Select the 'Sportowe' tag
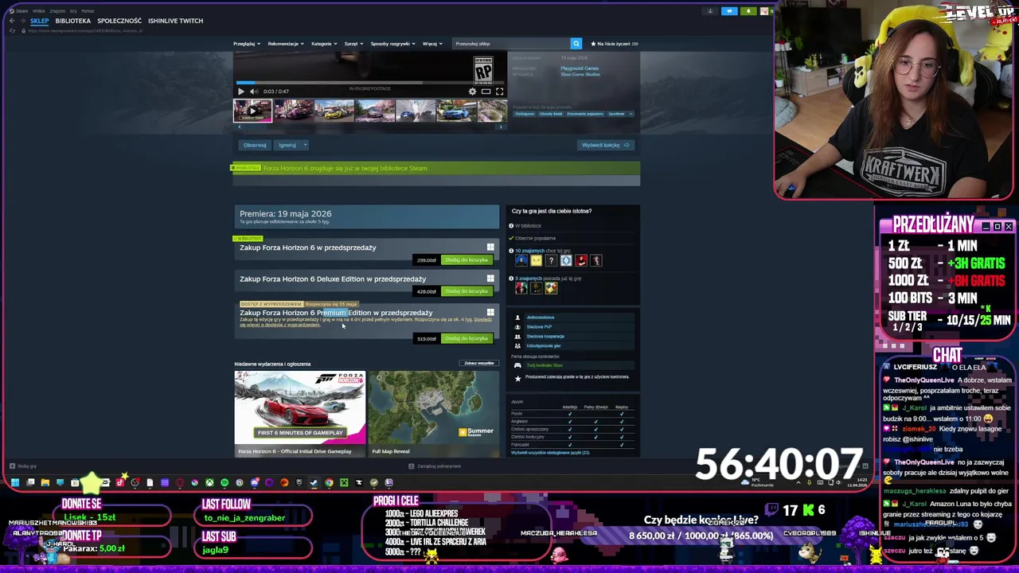Image resolution: width=1019 pixels, height=573 pixels. [617, 114]
